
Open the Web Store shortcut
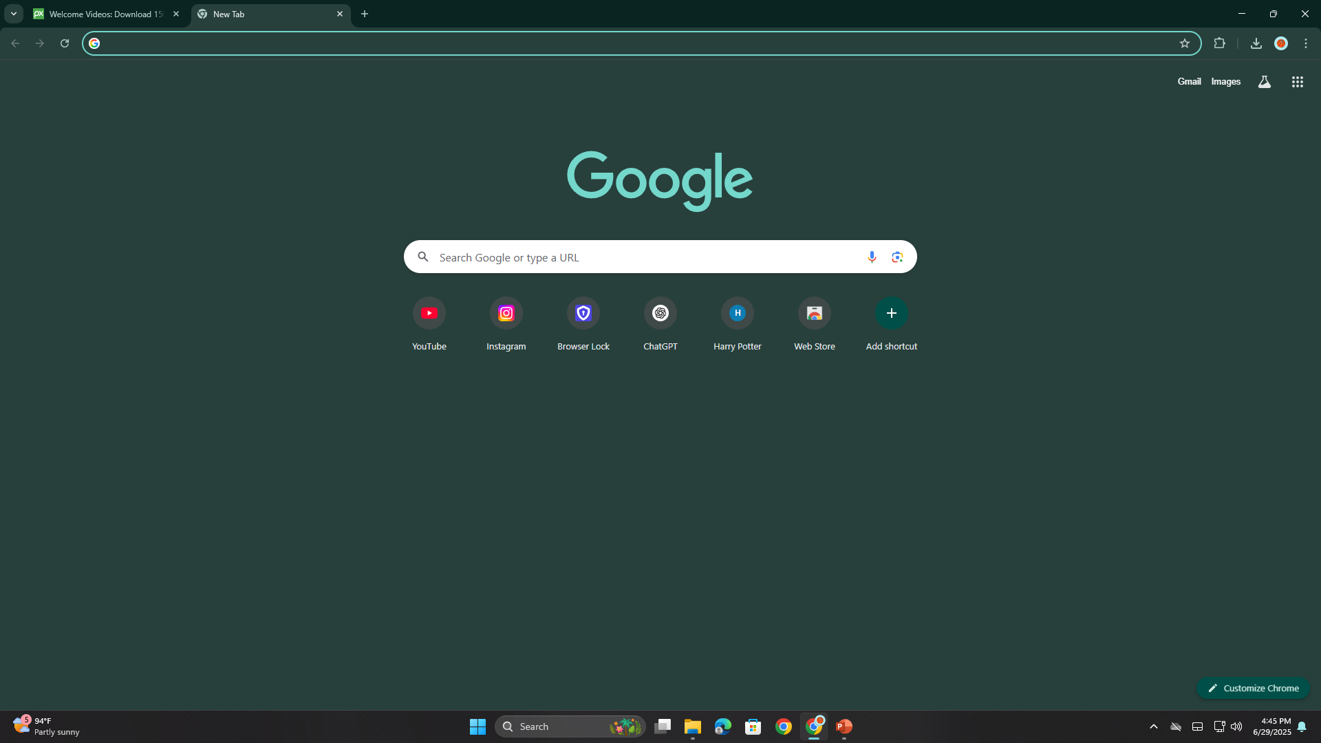(x=815, y=325)
